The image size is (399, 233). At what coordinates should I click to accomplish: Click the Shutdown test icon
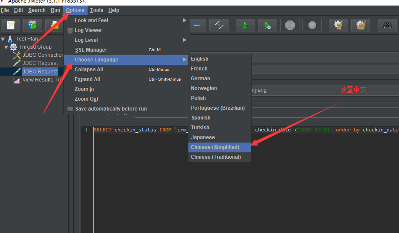coord(312,25)
